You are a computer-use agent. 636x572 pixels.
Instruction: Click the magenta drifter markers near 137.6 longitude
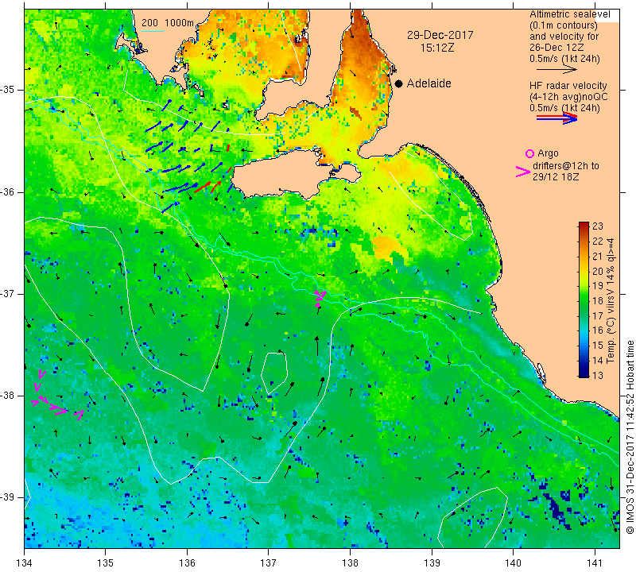tap(320, 297)
